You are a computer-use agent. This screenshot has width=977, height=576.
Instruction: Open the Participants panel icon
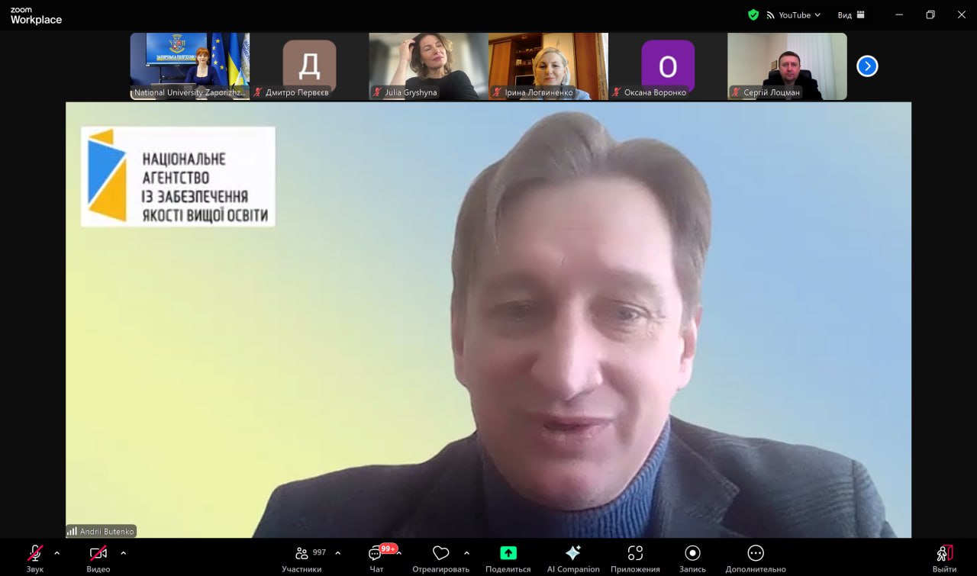(x=302, y=553)
